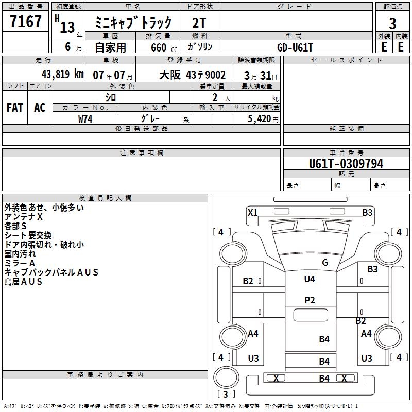Click door type value 2T
Image resolution: width=412 pixels, height=412 pixels.
(x=199, y=23)
